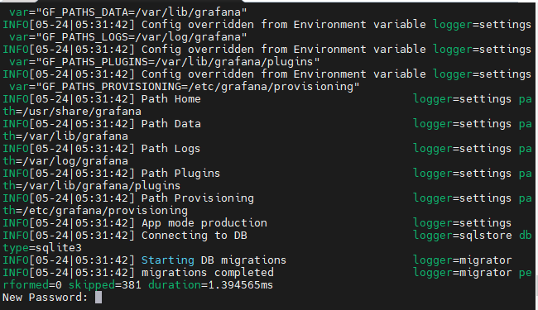Click the GF_PATHS_LOGS=/var/log/grafana variable line
The height and width of the screenshot is (310, 538).
pyautogui.click(x=128, y=37)
